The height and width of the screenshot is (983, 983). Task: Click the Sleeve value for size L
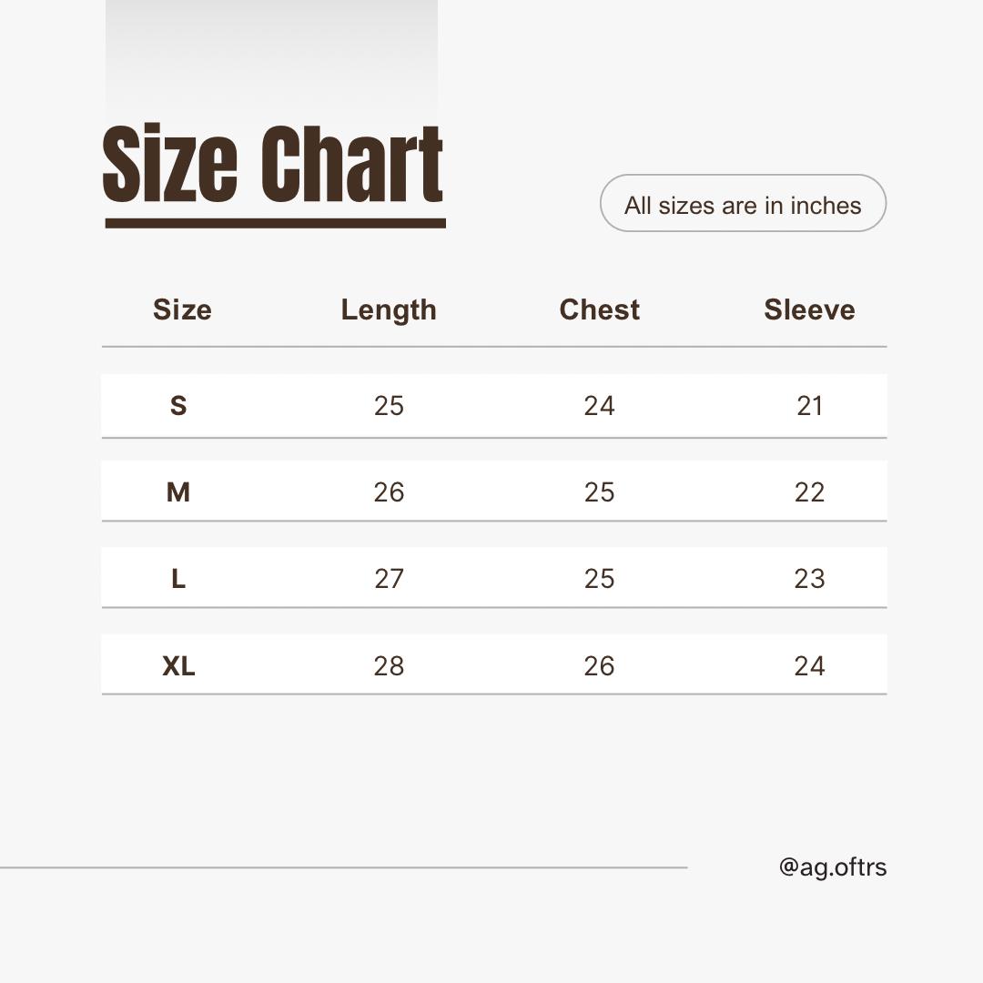[x=809, y=579]
